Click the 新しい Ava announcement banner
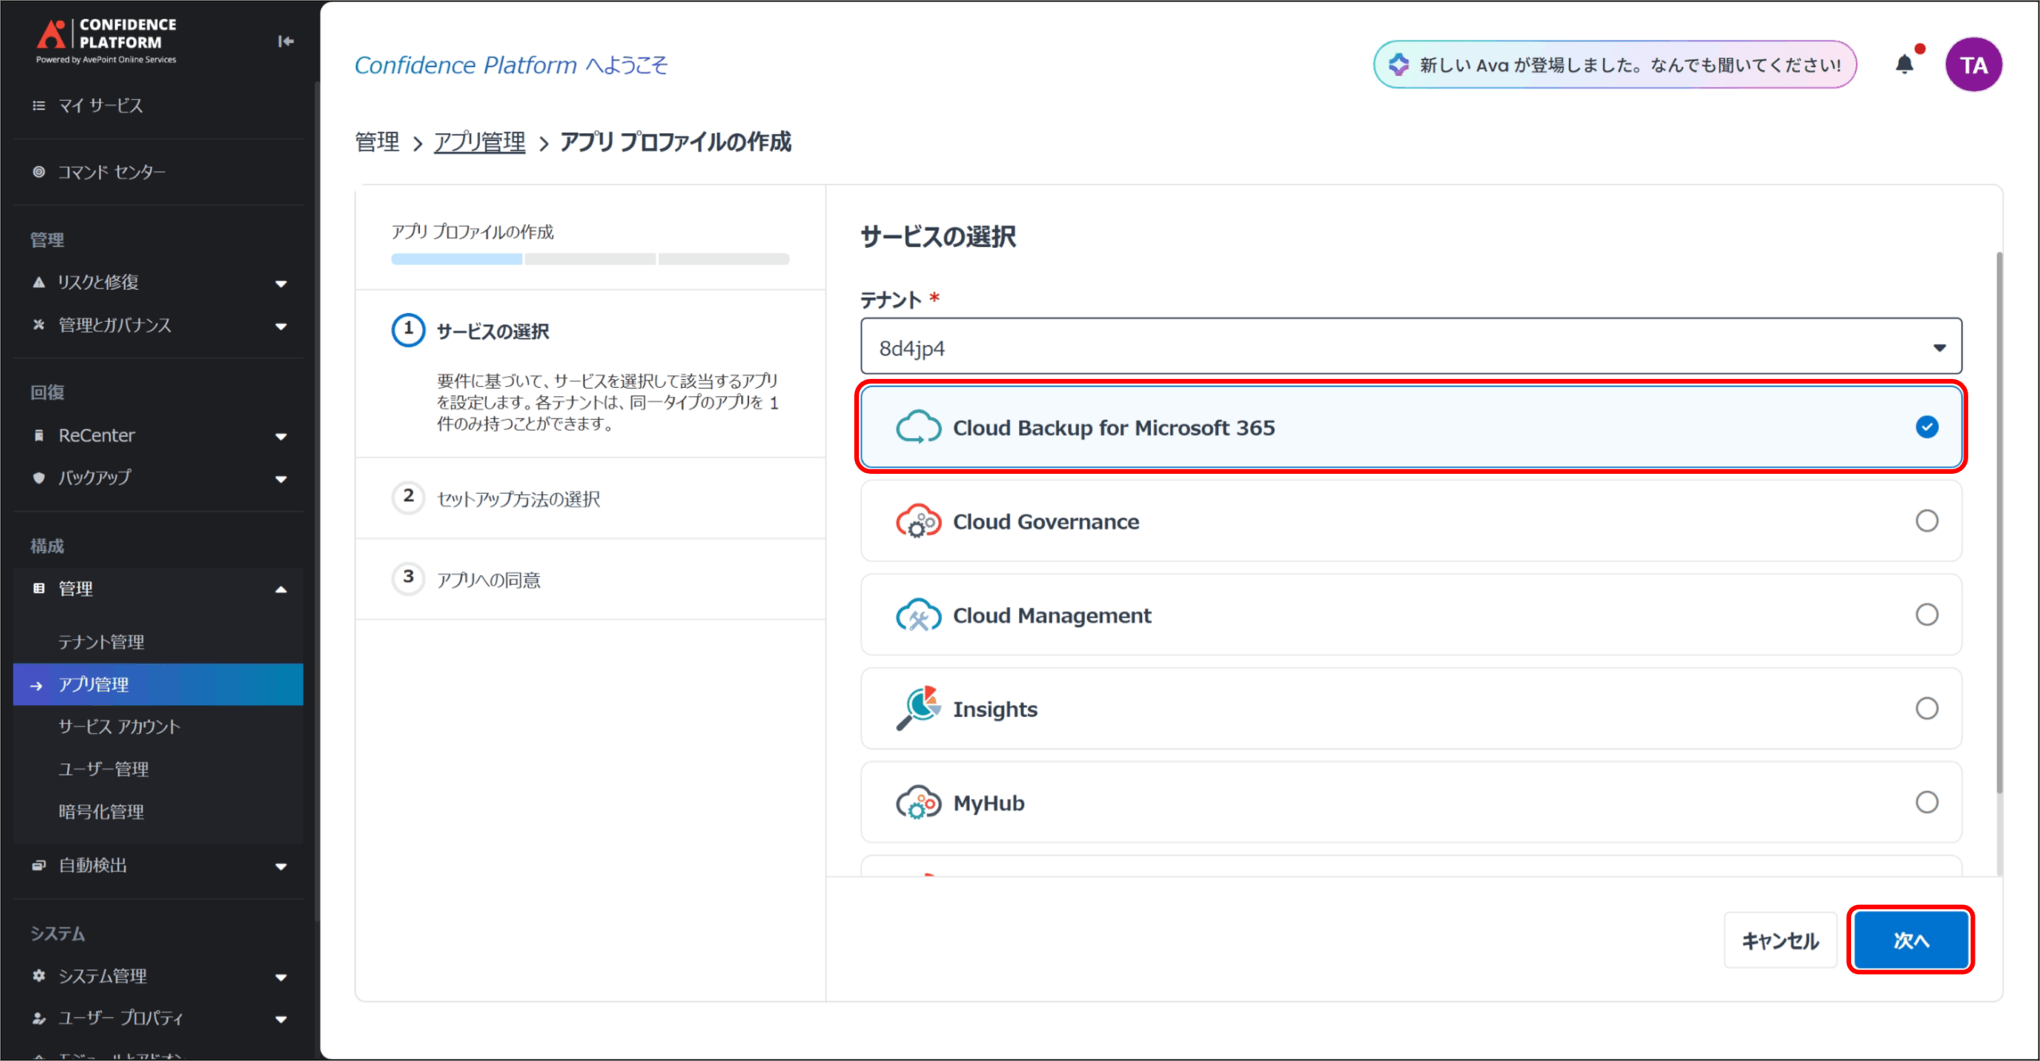 [x=1614, y=65]
